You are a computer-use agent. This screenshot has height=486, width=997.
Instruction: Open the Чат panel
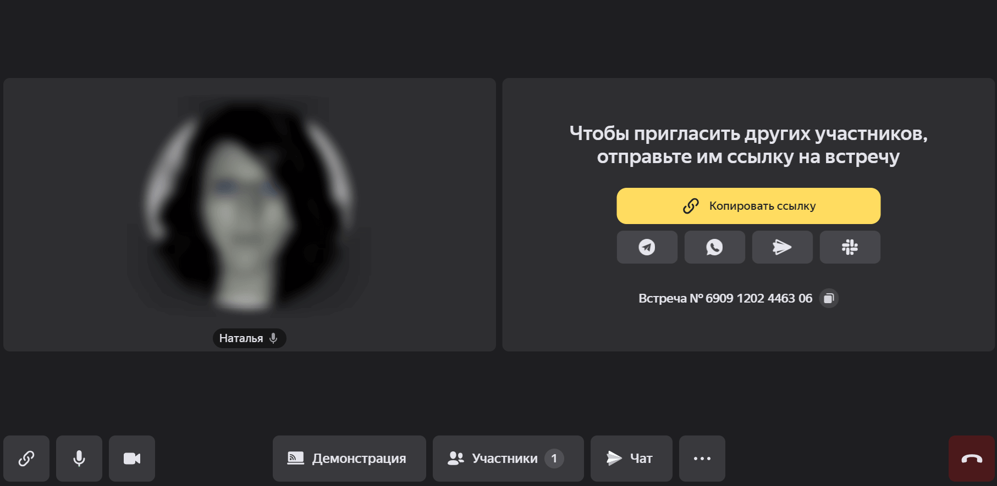[x=631, y=459]
